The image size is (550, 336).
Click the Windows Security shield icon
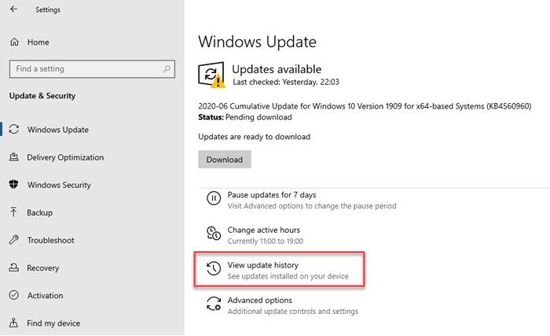(x=13, y=184)
